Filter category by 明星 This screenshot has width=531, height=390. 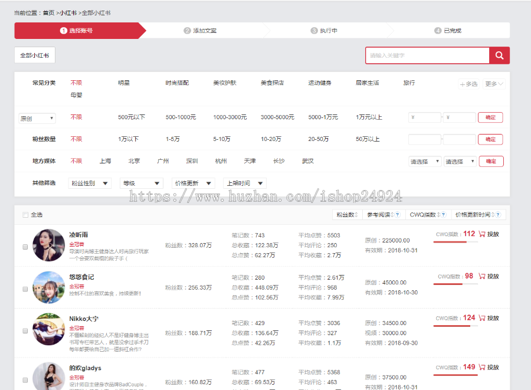[x=124, y=83]
